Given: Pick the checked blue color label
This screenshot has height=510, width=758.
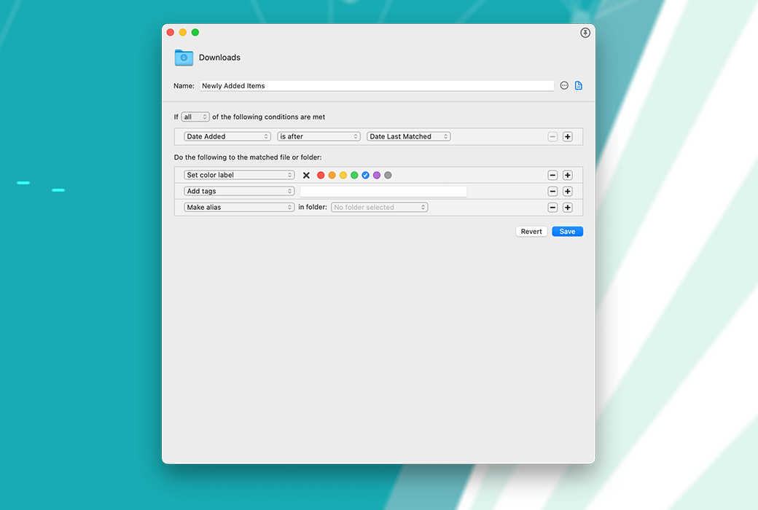Looking at the screenshot, I should [366, 176].
